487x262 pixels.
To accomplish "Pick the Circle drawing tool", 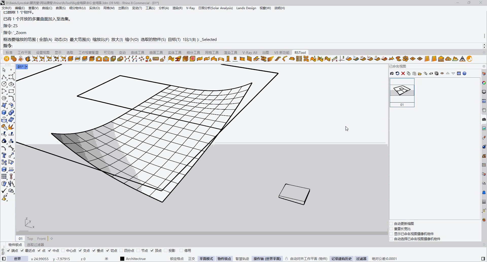I will pyautogui.click(x=4, y=84).
